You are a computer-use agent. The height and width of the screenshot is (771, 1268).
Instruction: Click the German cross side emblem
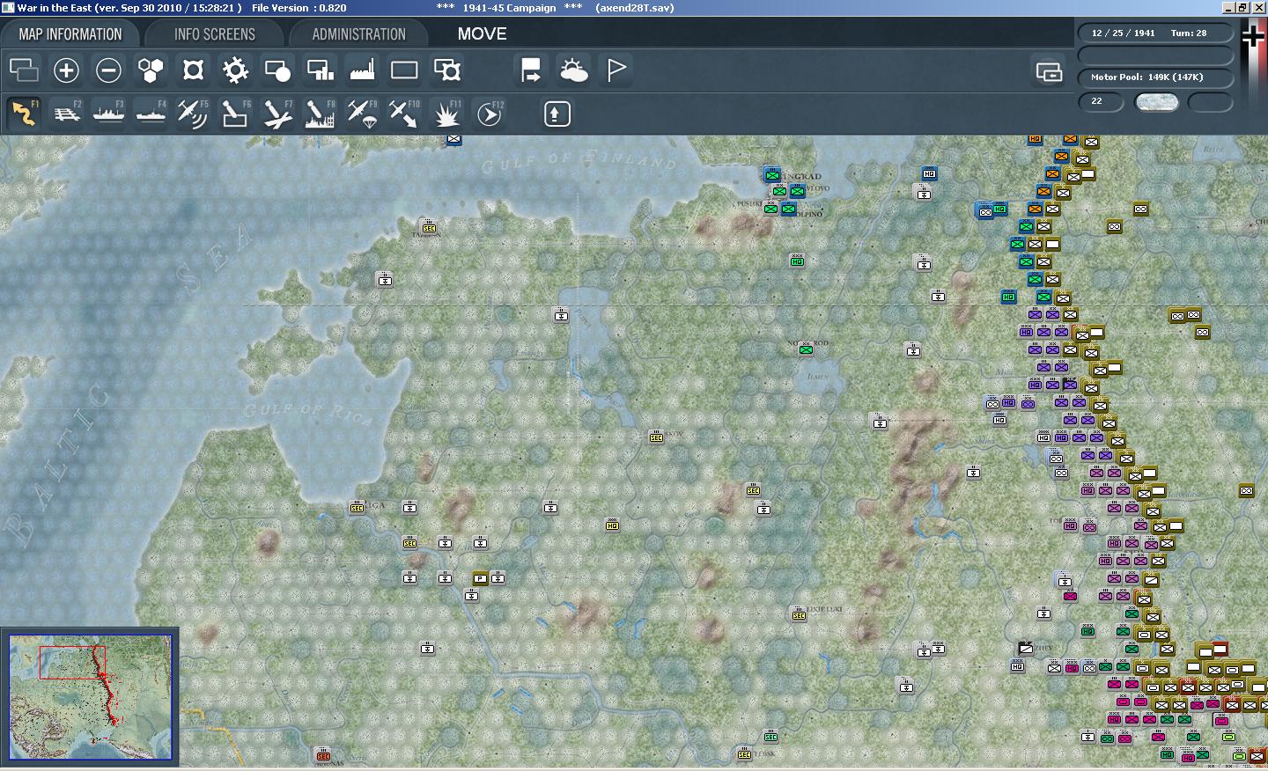click(1252, 35)
